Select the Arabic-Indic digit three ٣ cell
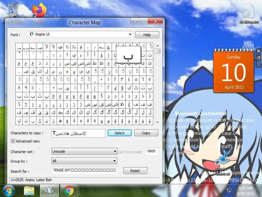 point(122,80)
